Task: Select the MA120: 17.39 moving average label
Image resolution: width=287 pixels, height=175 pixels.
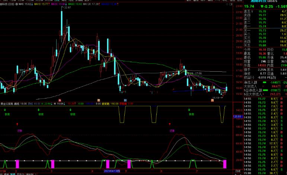Action: click(x=92, y=4)
